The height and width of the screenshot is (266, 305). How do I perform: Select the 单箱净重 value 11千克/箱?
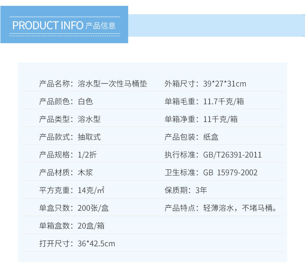pos(220,119)
